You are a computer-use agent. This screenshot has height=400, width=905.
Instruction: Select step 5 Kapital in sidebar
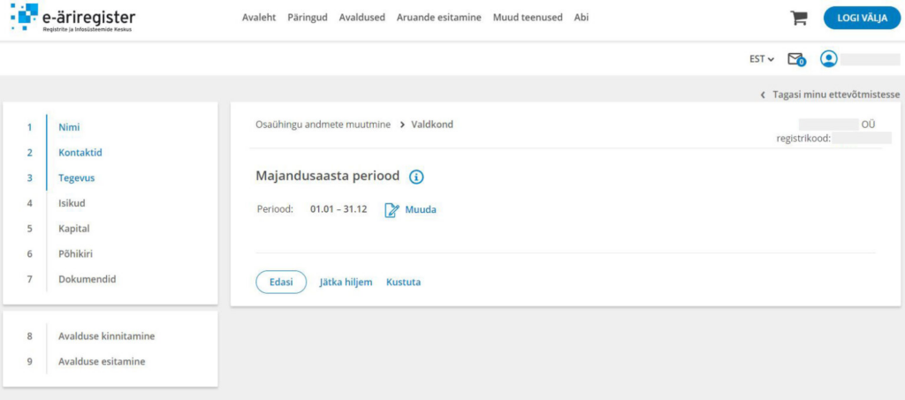click(x=74, y=228)
